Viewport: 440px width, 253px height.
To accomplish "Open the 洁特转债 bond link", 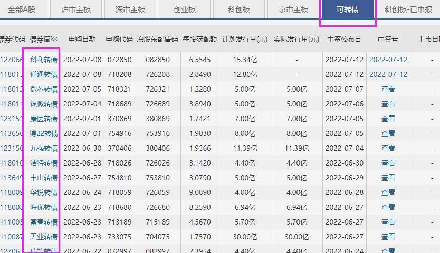I will (44, 163).
